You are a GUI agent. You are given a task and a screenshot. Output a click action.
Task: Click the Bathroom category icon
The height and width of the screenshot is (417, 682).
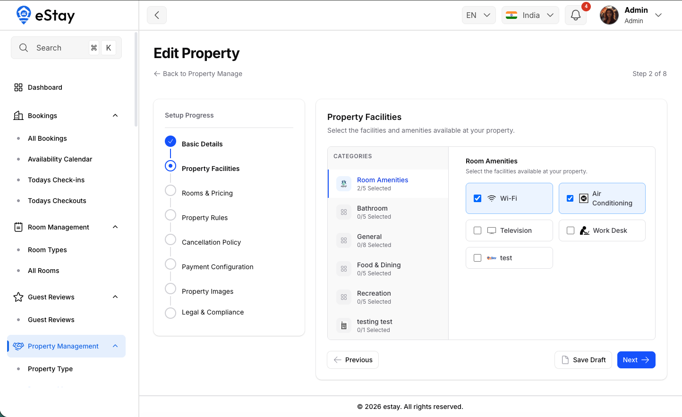pos(344,212)
